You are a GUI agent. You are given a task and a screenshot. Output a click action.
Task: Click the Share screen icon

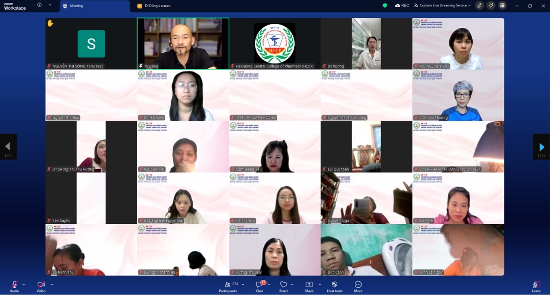pyautogui.click(x=309, y=286)
